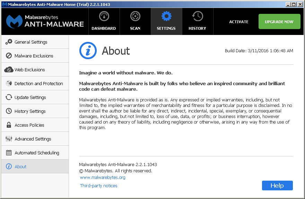Select the Automated Scheduling calendar icon
This screenshot has width=305, height=199.
(9, 153)
